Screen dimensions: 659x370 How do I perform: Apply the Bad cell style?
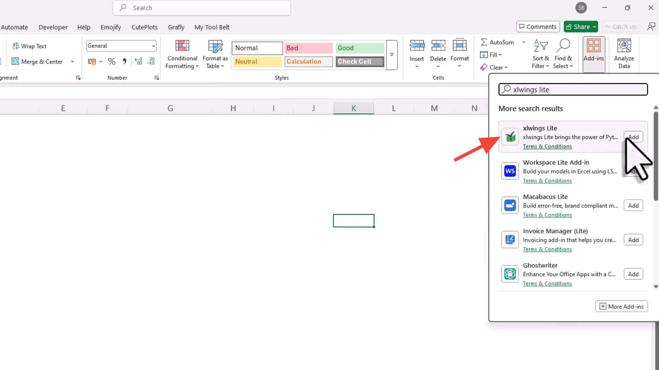pyautogui.click(x=308, y=48)
